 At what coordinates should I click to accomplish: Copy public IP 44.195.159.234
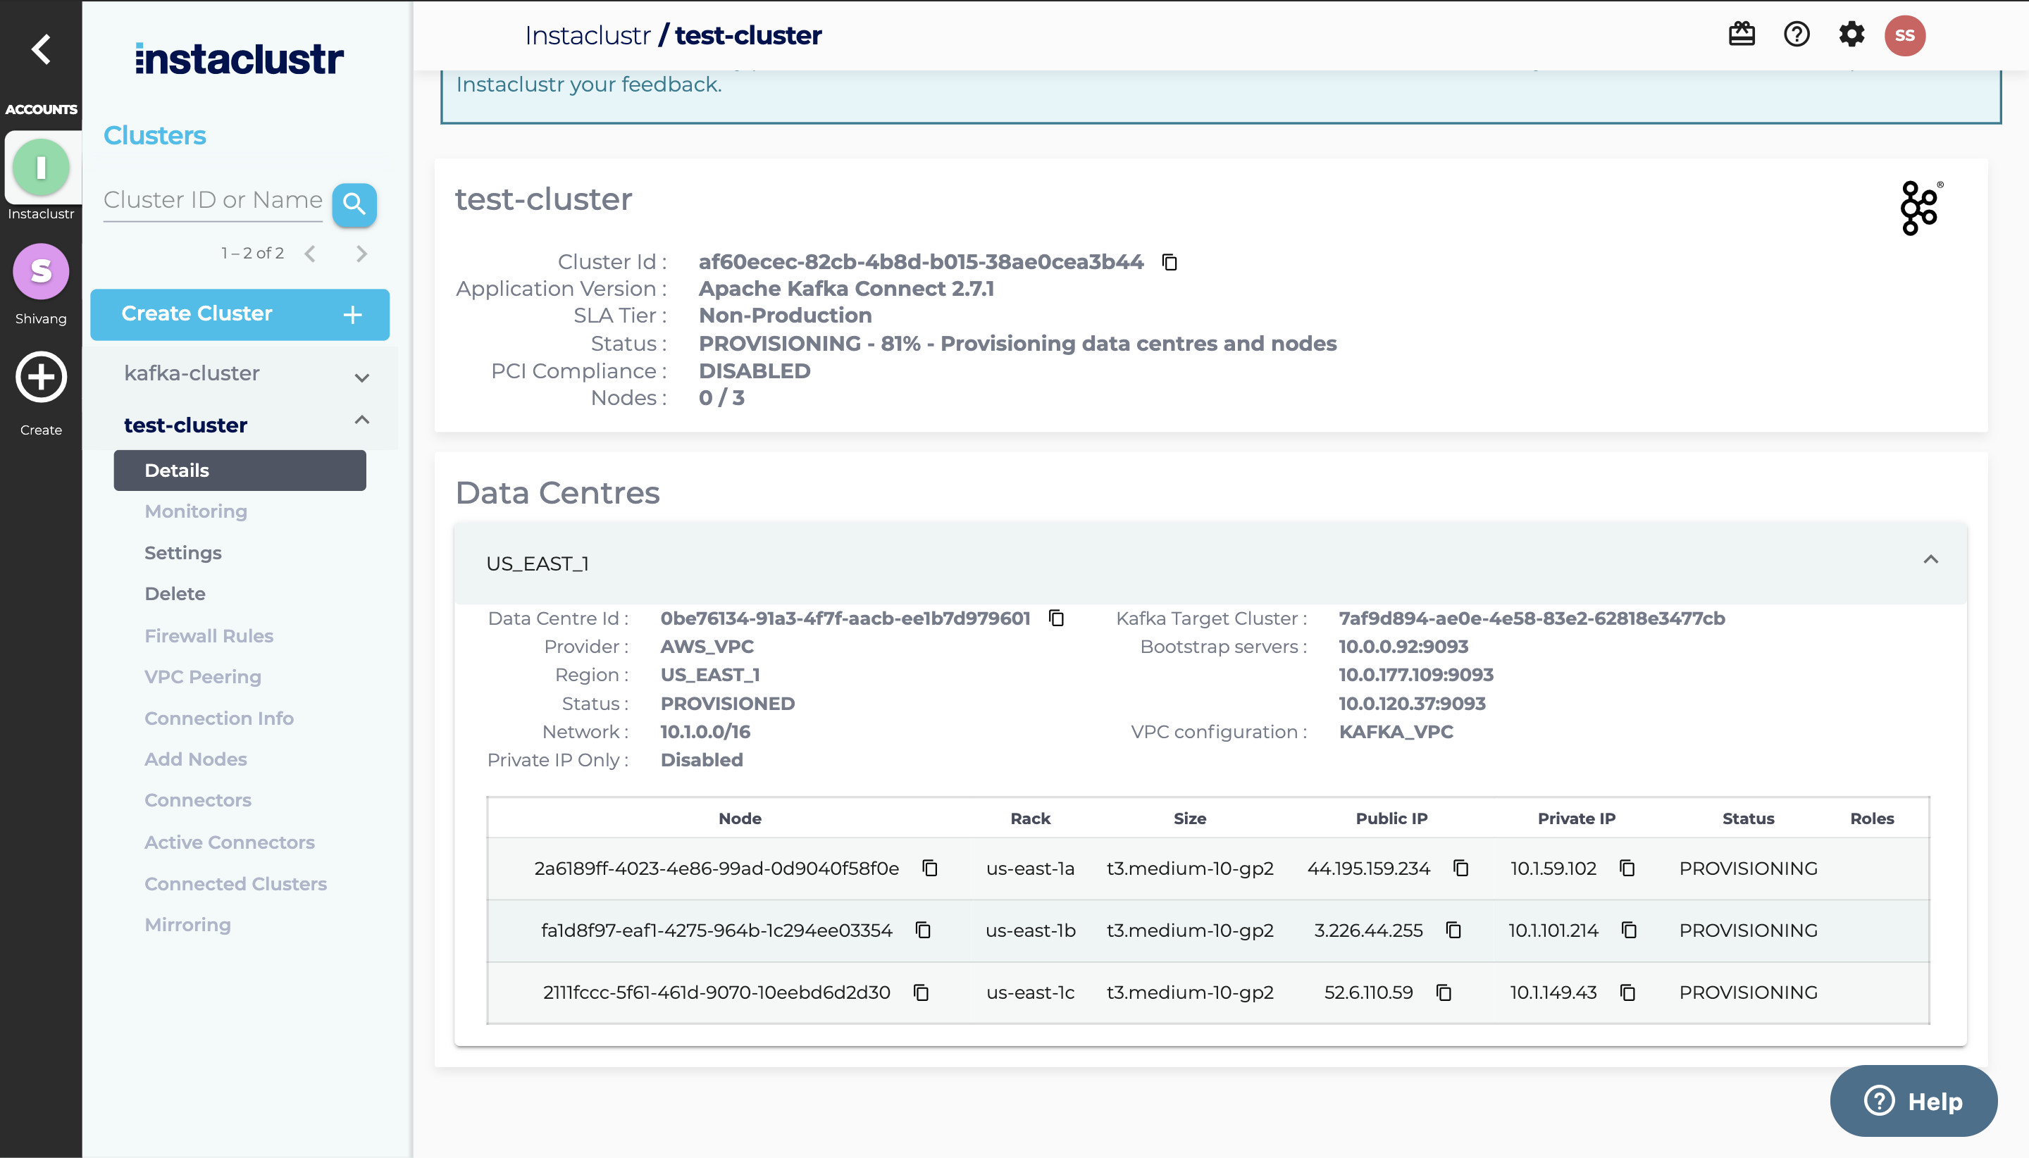[1460, 868]
